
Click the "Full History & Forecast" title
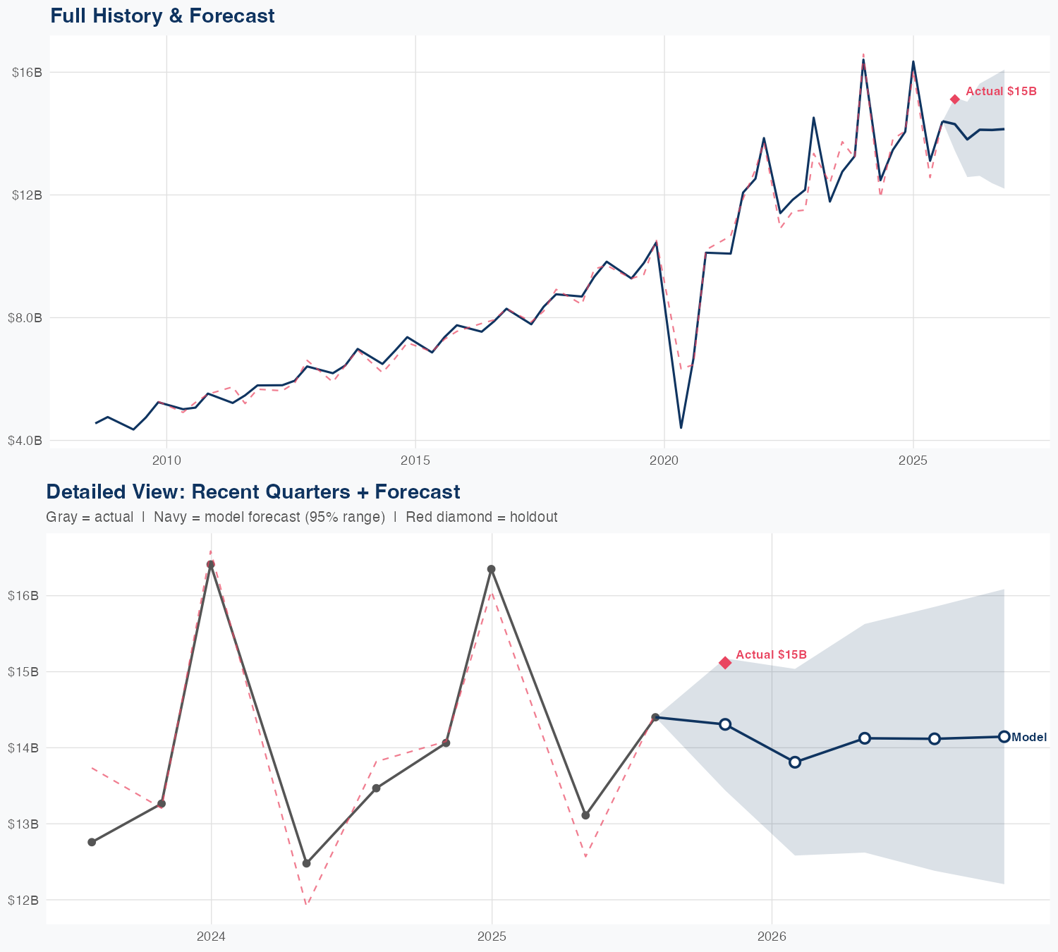click(x=162, y=16)
